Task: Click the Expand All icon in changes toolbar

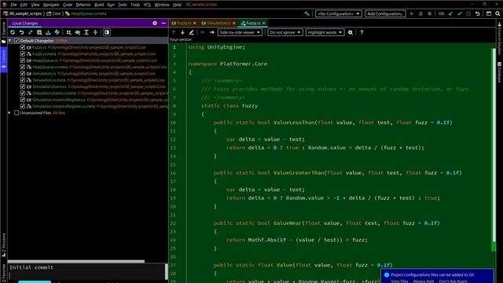Action: pos(86,32)
